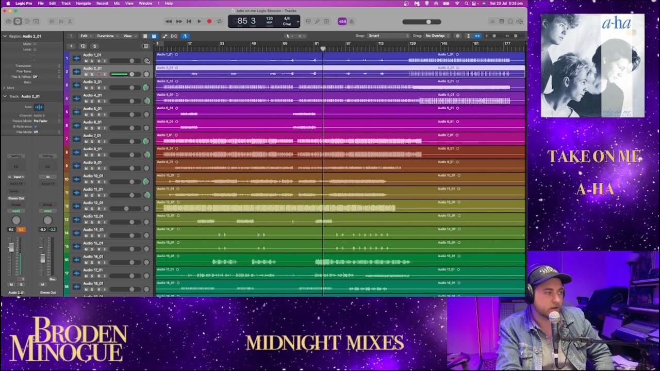Open the global tracks show icon
This screenshot has height=371, width=660.
coord(146,46)
